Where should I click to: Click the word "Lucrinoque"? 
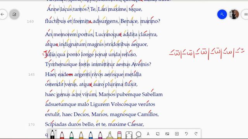(x=108, y=34)
